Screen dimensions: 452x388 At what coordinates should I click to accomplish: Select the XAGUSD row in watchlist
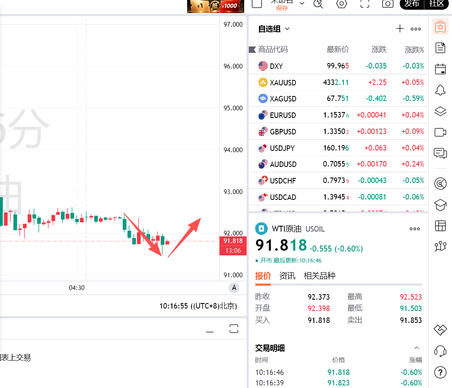(338, 98)
